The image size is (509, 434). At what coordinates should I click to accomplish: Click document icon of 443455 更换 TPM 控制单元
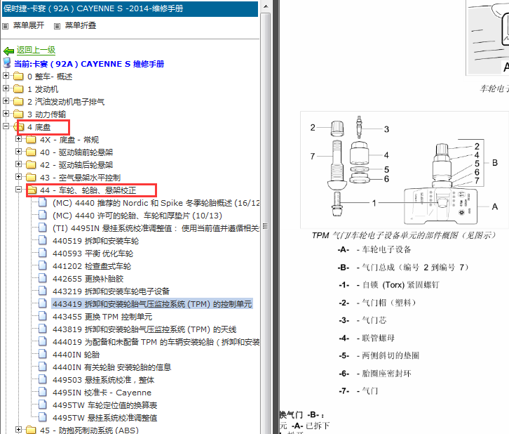[x=43, y=316]
